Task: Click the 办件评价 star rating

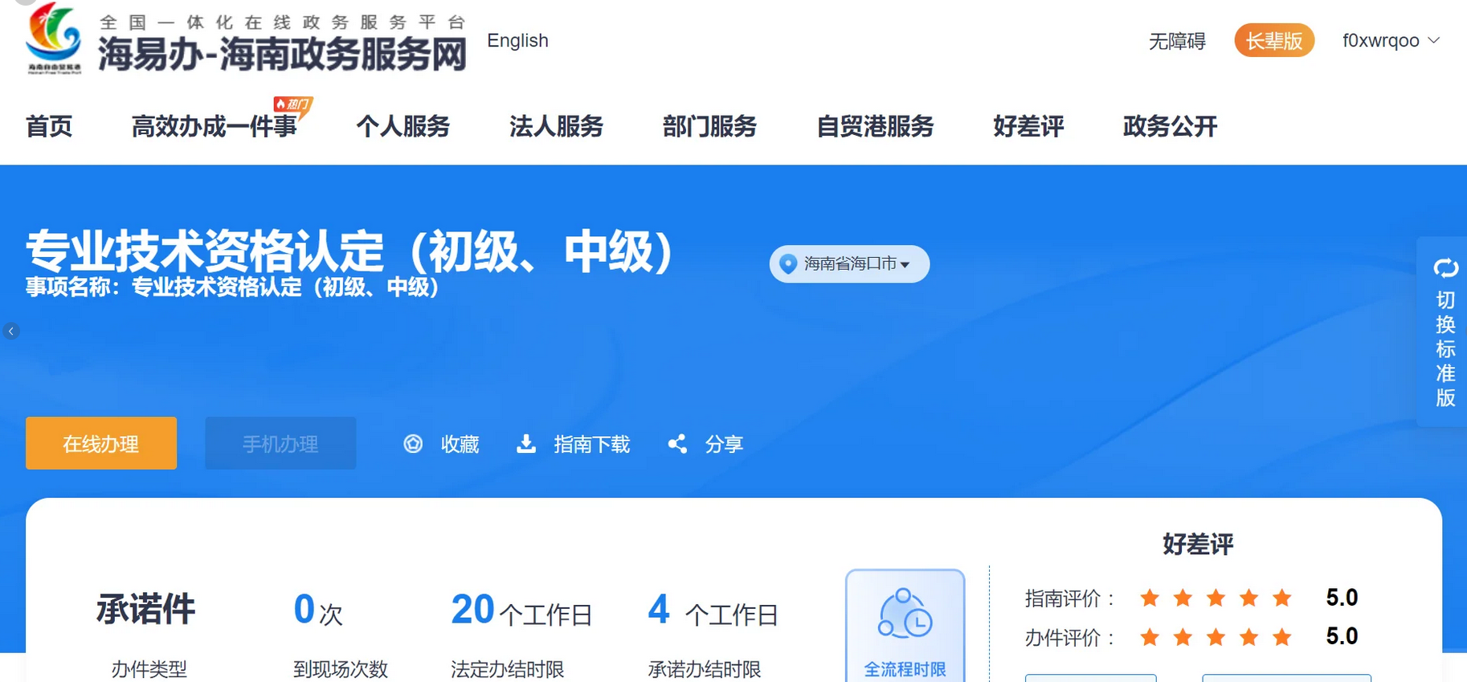Action: tap(1216, 637)
